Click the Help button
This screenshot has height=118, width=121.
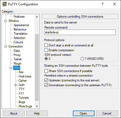(x=37, y=113)
